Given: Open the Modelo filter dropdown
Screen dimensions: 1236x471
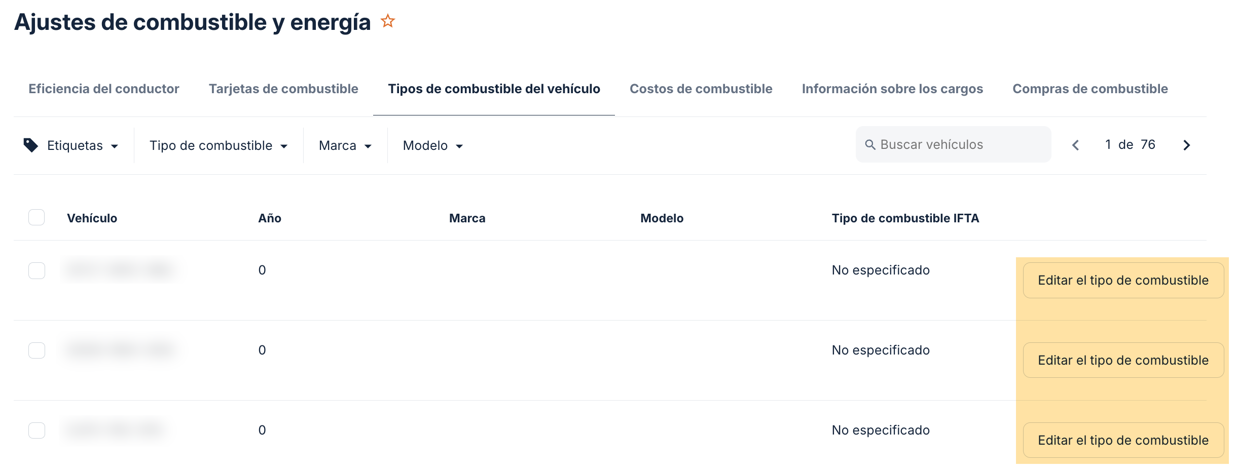Looking at the screenshot, I should tap(433, 145).
